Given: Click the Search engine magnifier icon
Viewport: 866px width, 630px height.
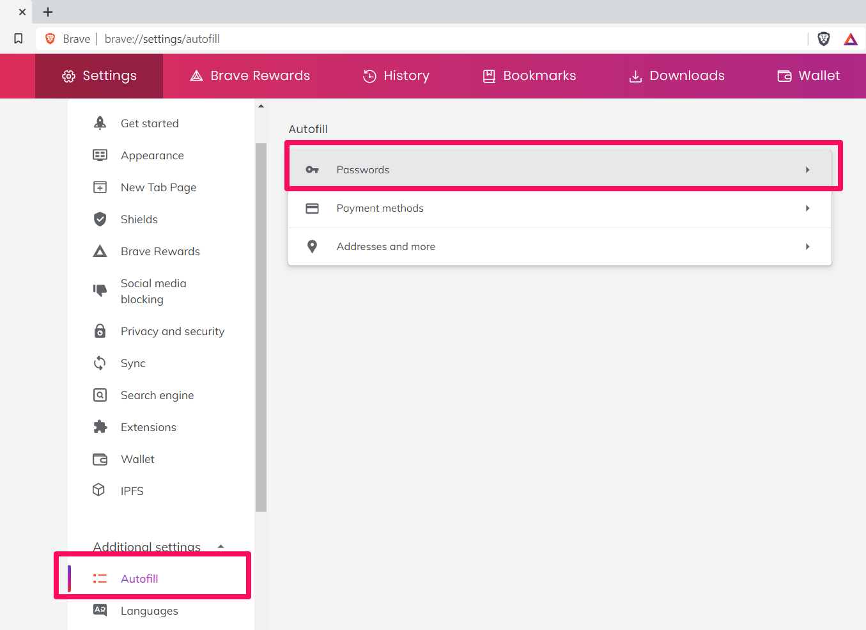Looking at the screenshot, I should tap(100, 395).
